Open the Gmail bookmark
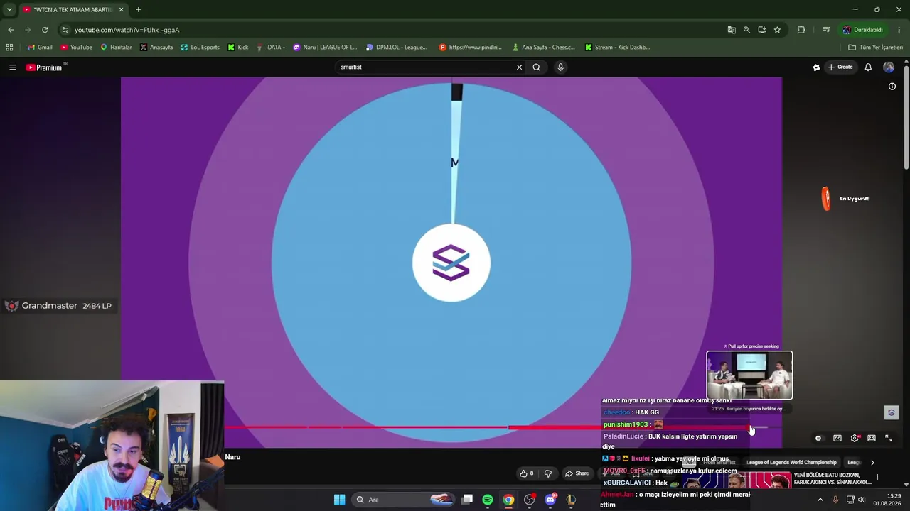The width and height of the screenshot is (910, 511). [x=40, y=48]
